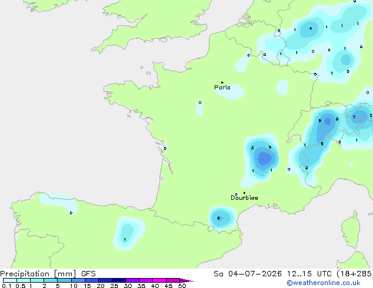
Task: Click the Sa 04-07-2026 date text
Action: [248, 274]
